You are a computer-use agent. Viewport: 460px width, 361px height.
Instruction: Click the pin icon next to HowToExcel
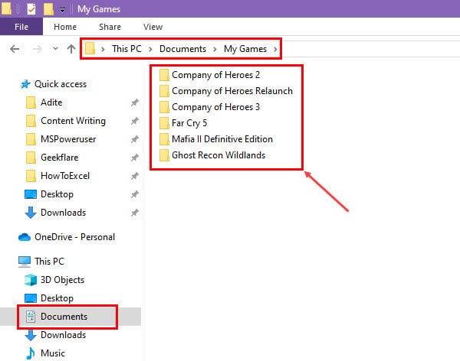[135, 176]
